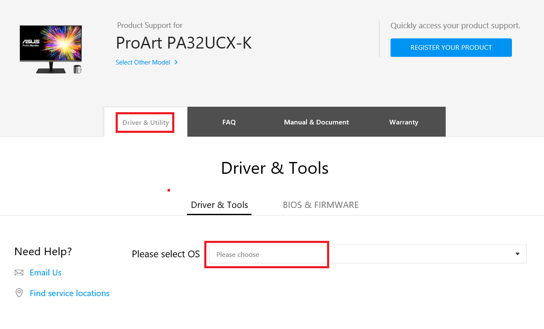This screenshot has height=329, width=544.
Task: Click the Driver & Tools page heading
Action: click(x=275, y=168)
